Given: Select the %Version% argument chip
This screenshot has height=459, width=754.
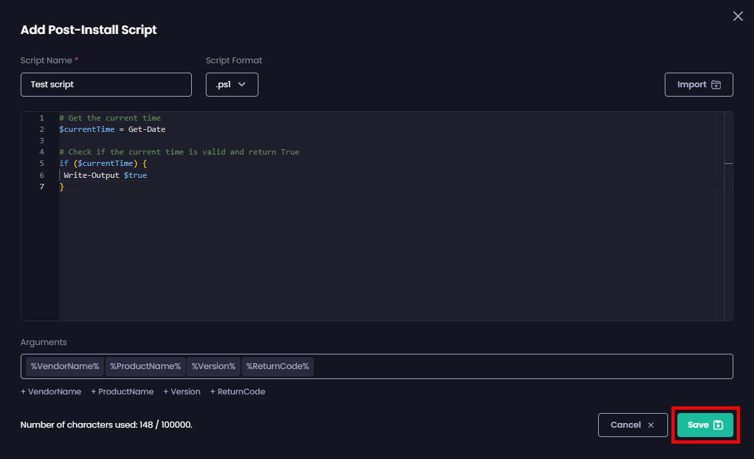Looking at the screenshot, I should 212,366.
